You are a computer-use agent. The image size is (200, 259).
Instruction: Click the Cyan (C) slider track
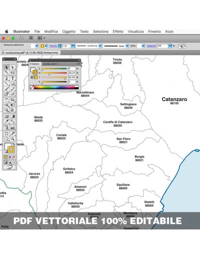point(54,69)
